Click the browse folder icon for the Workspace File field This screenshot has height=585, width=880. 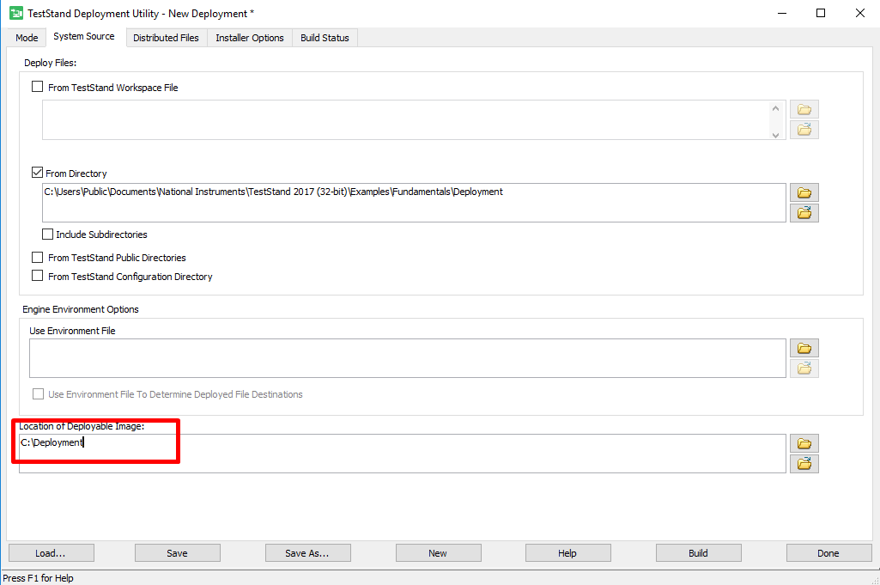[x=804, y=109]
